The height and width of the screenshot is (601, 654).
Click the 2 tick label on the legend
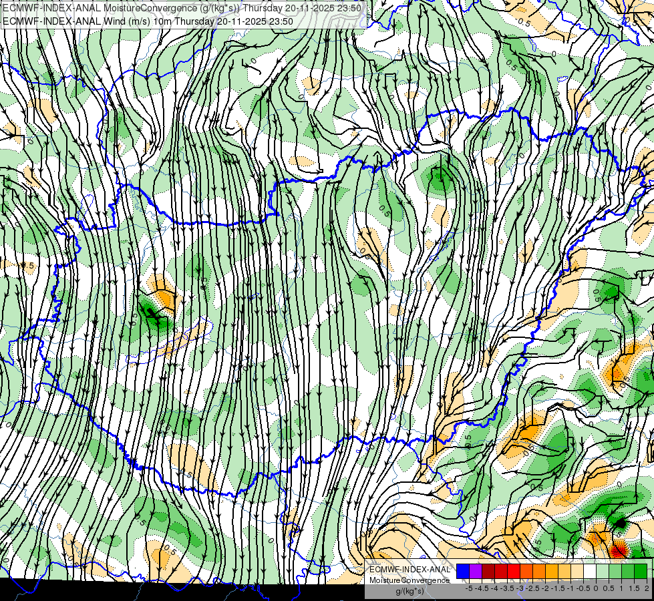(647, 588)
